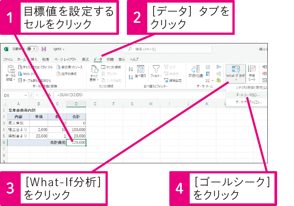Open the データの取得 dropdown

(11, 73)
